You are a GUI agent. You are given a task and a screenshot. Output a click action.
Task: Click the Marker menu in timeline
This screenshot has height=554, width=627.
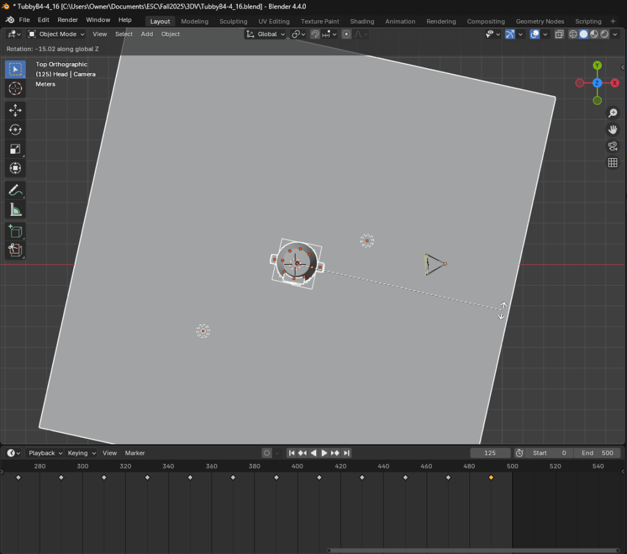point(135,453)
